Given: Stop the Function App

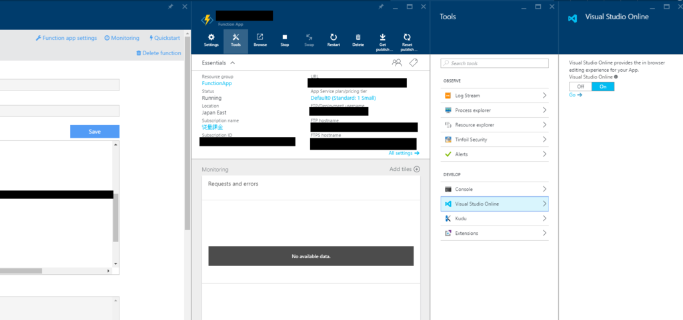Looking at the screenshot, I should (x=284, y=41).
